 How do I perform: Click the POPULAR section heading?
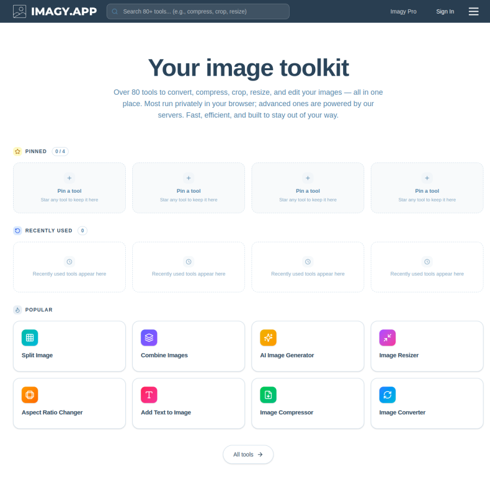tap(39, 310)
